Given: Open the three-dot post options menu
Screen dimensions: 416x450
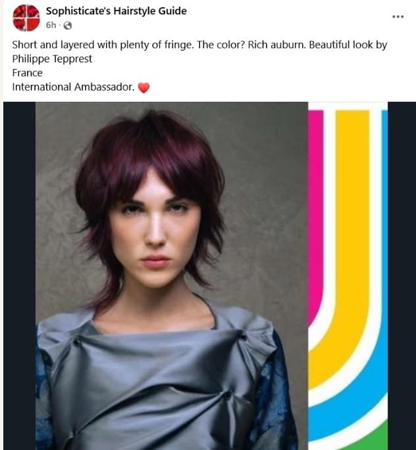Looking at the screenshot, I should (398, 16).
